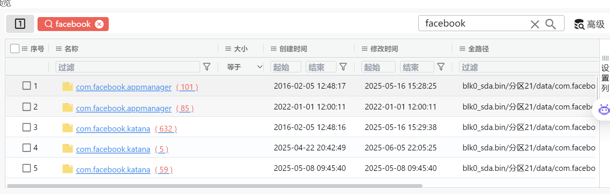Check row 2 checkbox
This screenshot has width=610, height=194.
tap(27, 107)
